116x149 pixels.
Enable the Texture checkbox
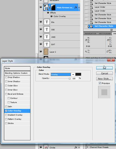(x=9, y=102)
